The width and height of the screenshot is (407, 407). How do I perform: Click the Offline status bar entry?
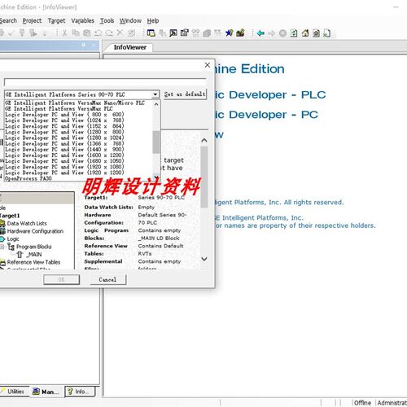click(362, 403)
